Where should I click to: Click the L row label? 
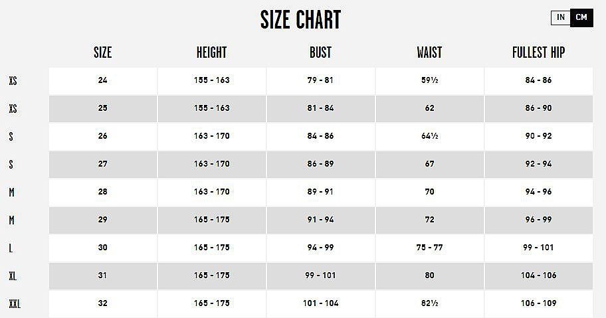pos(11,248)
